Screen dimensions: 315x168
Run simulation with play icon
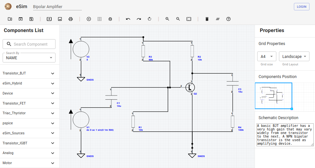click(x=89, y=19)
